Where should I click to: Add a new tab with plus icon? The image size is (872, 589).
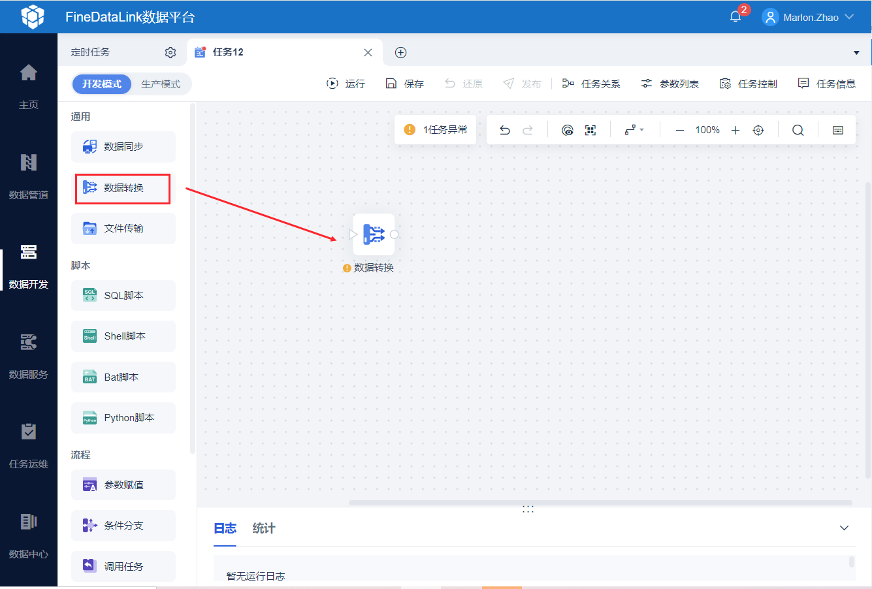point(401,52)
